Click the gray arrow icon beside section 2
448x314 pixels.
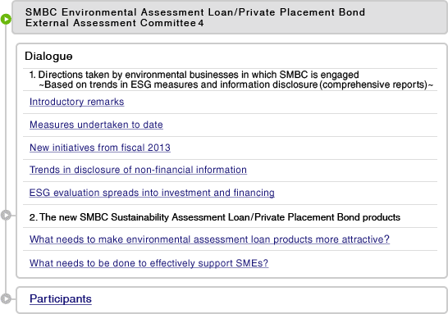(x=6, y=215)
